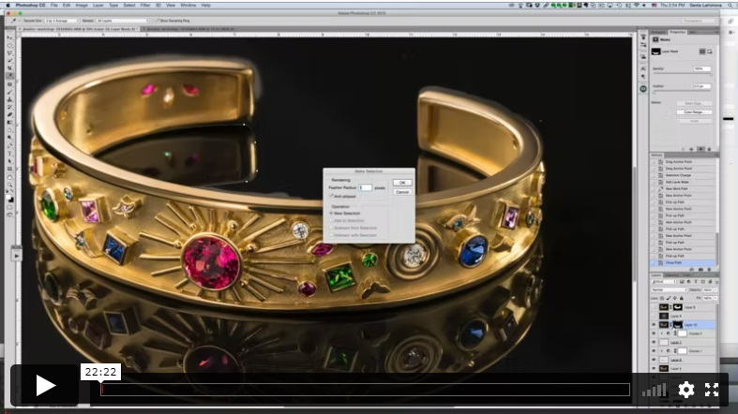Image resolution: width=738 pixels, height=414 pixels.
Task: Choose the New Selection radio option
Action: point(331,213)
